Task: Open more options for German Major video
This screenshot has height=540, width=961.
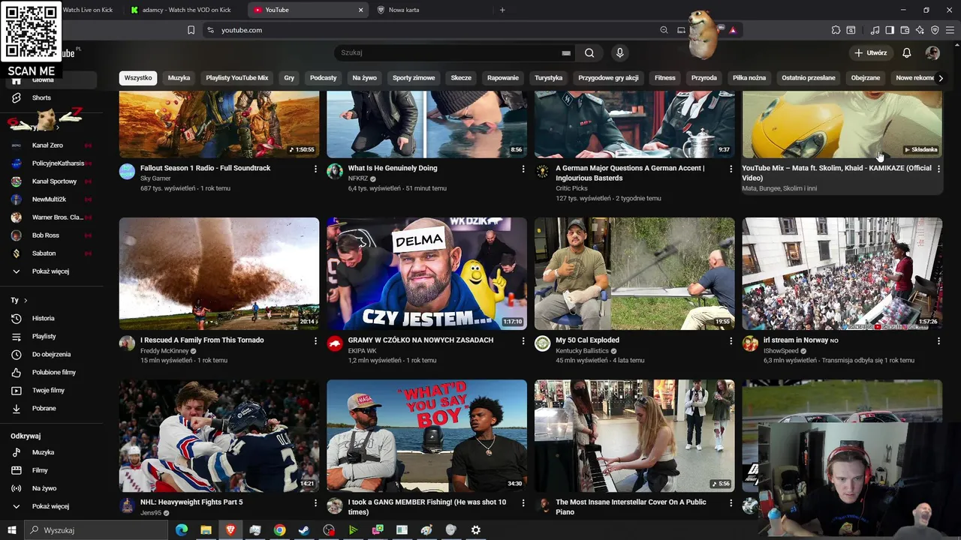Action: point(731,169)
